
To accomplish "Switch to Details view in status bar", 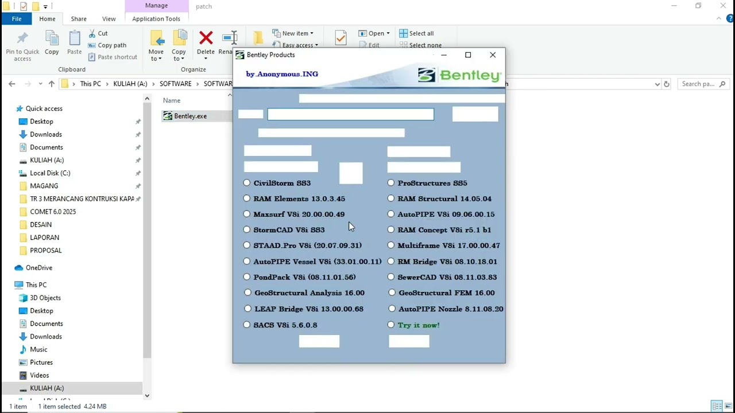I will pos(717,406).
